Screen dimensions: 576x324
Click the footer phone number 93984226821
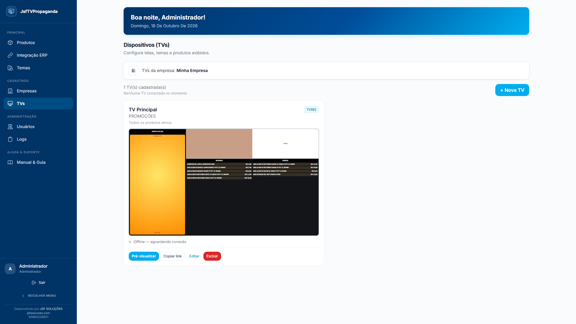coord(38,317)
